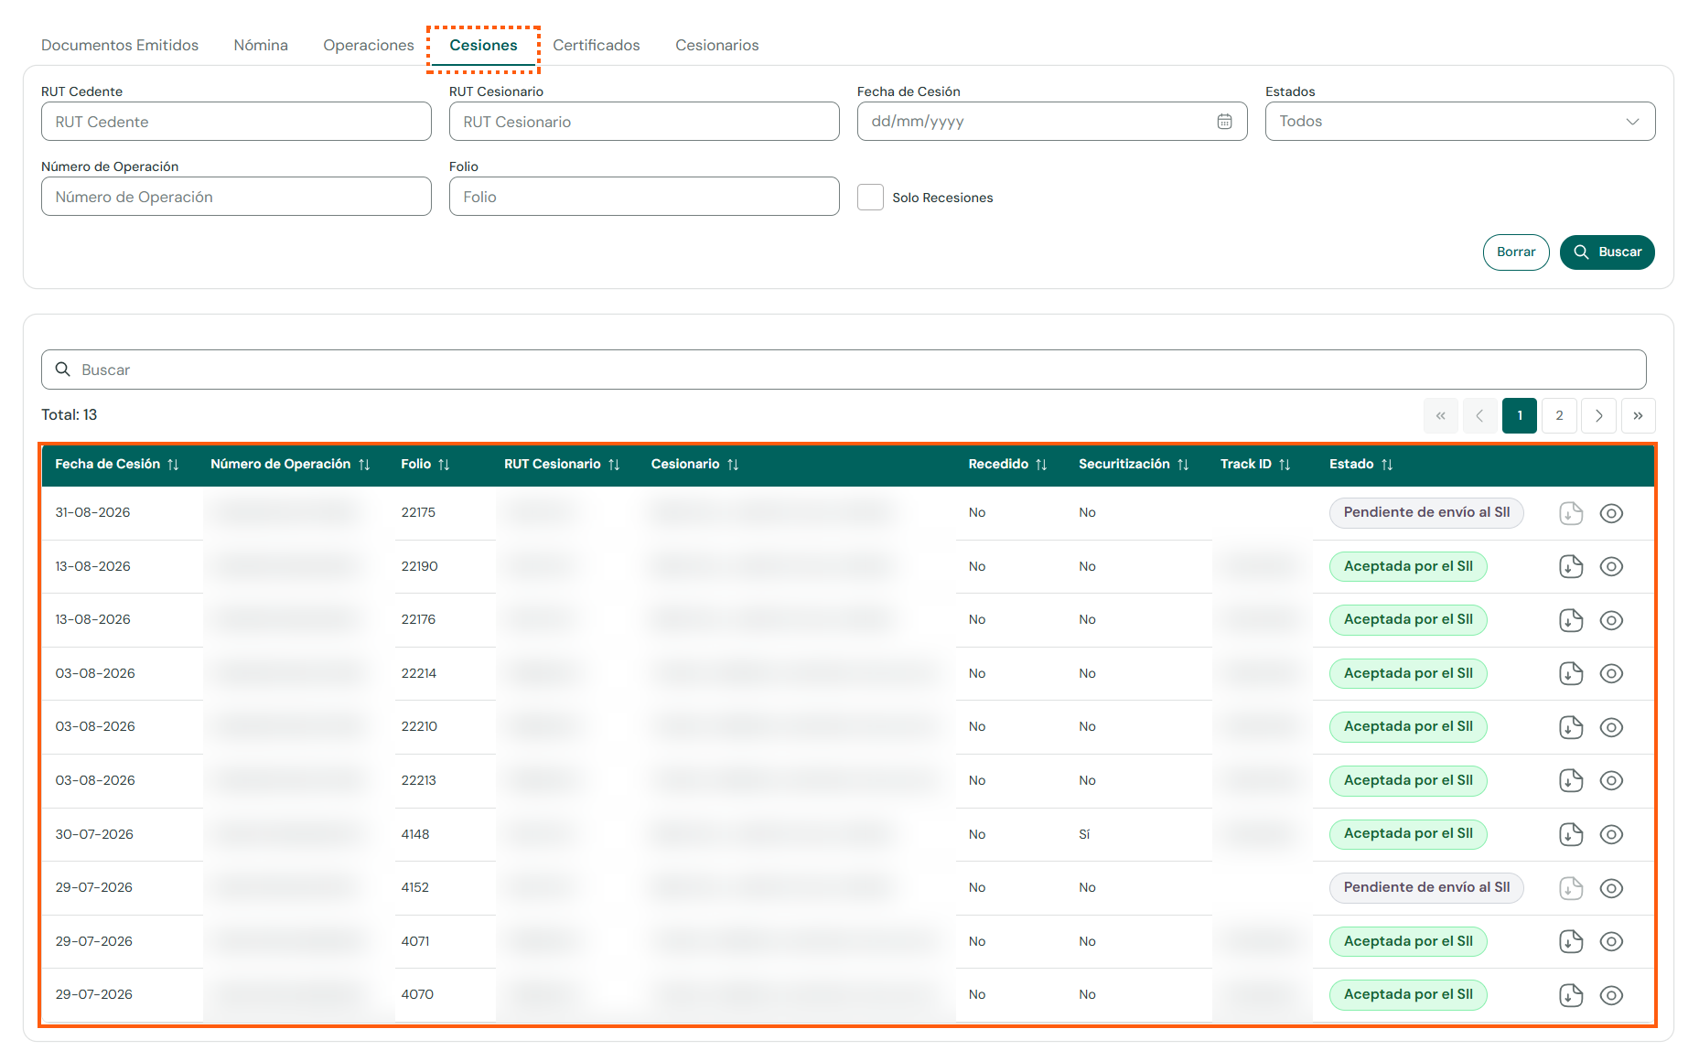The image size is (1699, 1061).
Task: Sort by Estado column arrows
Action: click(1387, 465)
